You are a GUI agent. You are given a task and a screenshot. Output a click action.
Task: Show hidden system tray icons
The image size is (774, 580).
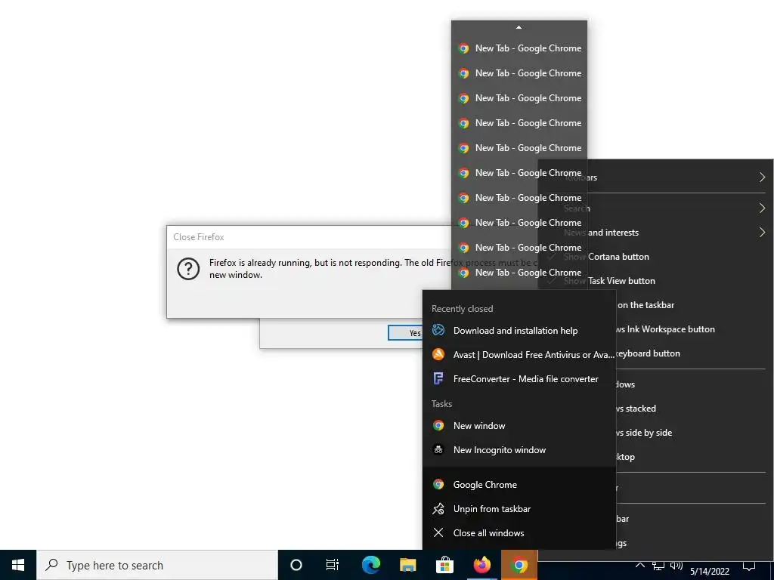point(639,565)
